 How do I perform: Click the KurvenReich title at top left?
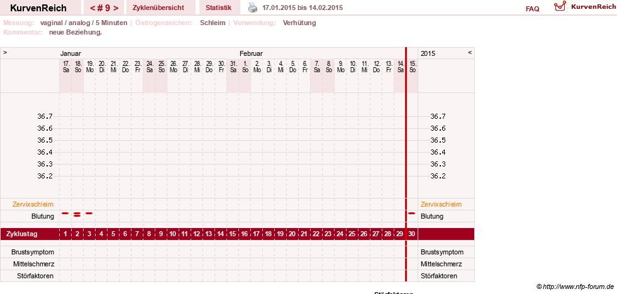click(38, 8)
